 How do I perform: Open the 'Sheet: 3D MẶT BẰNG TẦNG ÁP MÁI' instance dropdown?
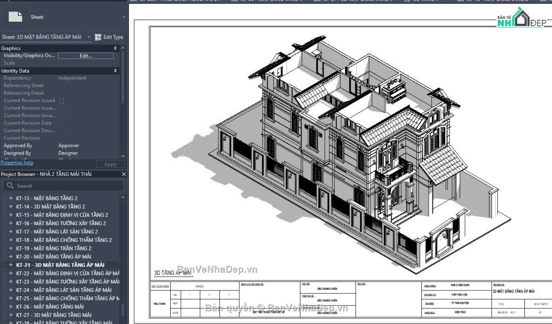coord(46,37)
